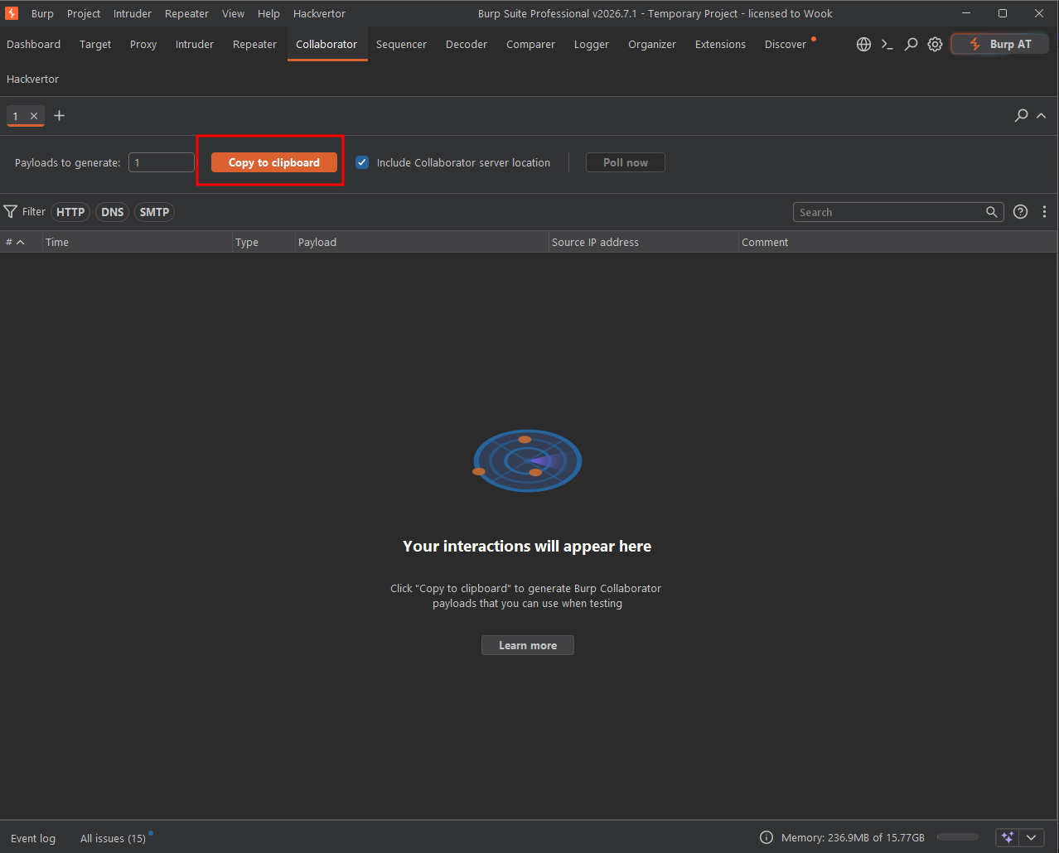Toggle Include Collaborator server location checkbox

pos(362,162)
